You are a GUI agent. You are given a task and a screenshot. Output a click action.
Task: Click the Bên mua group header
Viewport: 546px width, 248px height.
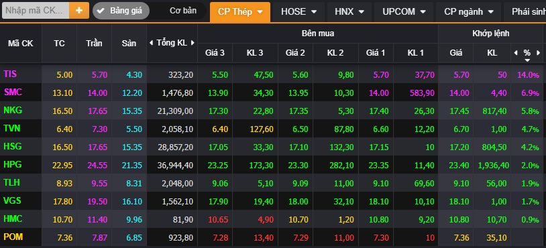point(317,34)
